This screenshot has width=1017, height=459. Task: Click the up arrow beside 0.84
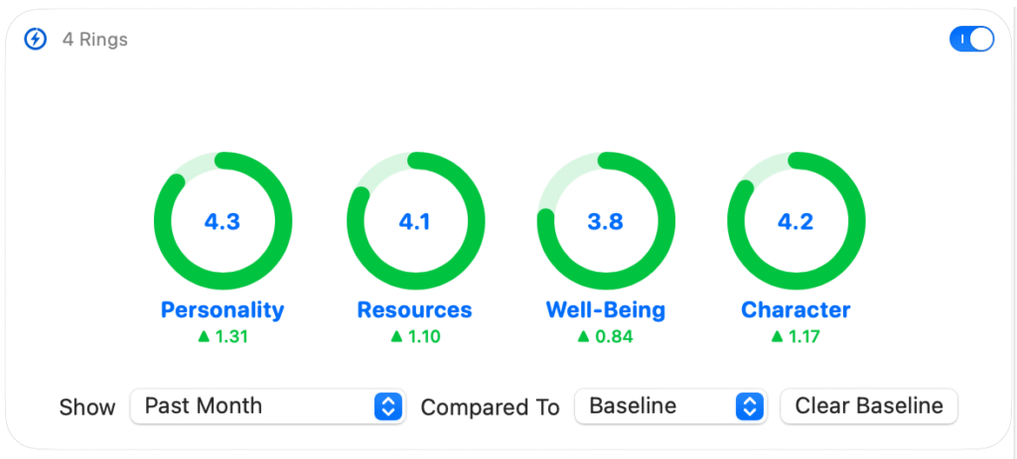point(585,337)
